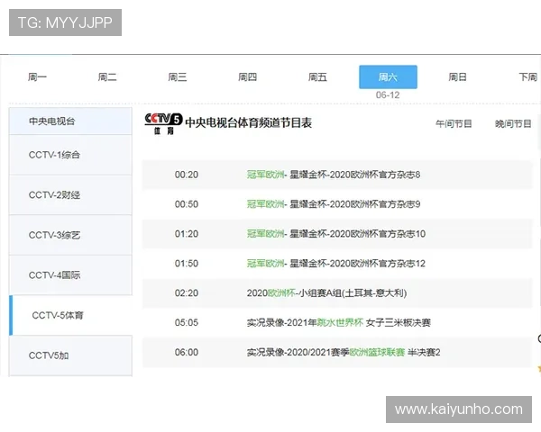
Task: Open the 跳水世界杯 link in the 05:05 row
Action: tap(340, 323)
